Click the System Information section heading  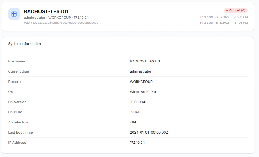pos(24,44)
